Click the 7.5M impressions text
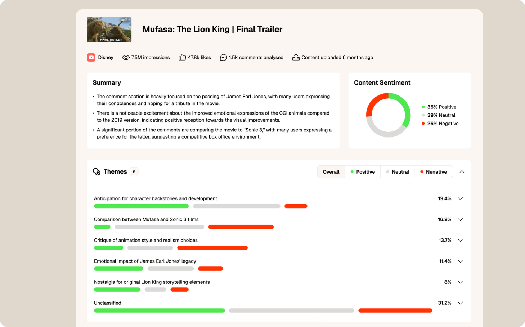This screenshot has height=327, width=525. click(x=151, y=58)
